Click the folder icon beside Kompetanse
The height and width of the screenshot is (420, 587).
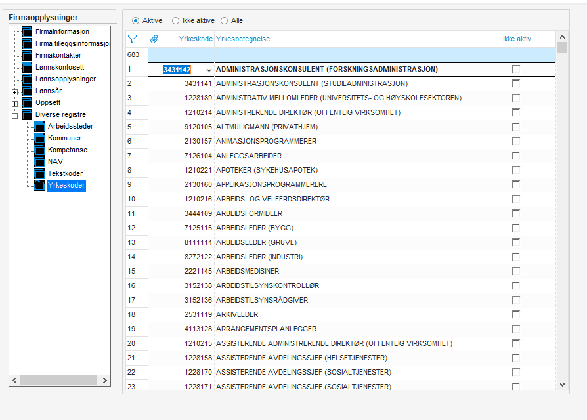pos(39,150)
